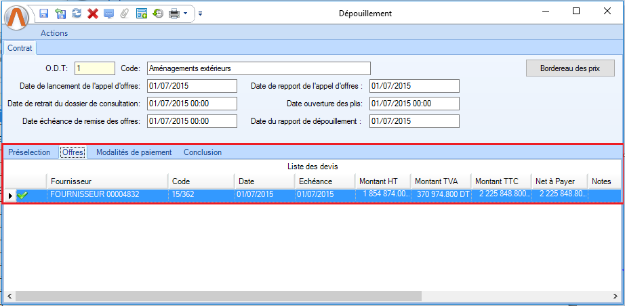Open the Actions menu
The image size is (625, 306).
(x=54, y=32)
